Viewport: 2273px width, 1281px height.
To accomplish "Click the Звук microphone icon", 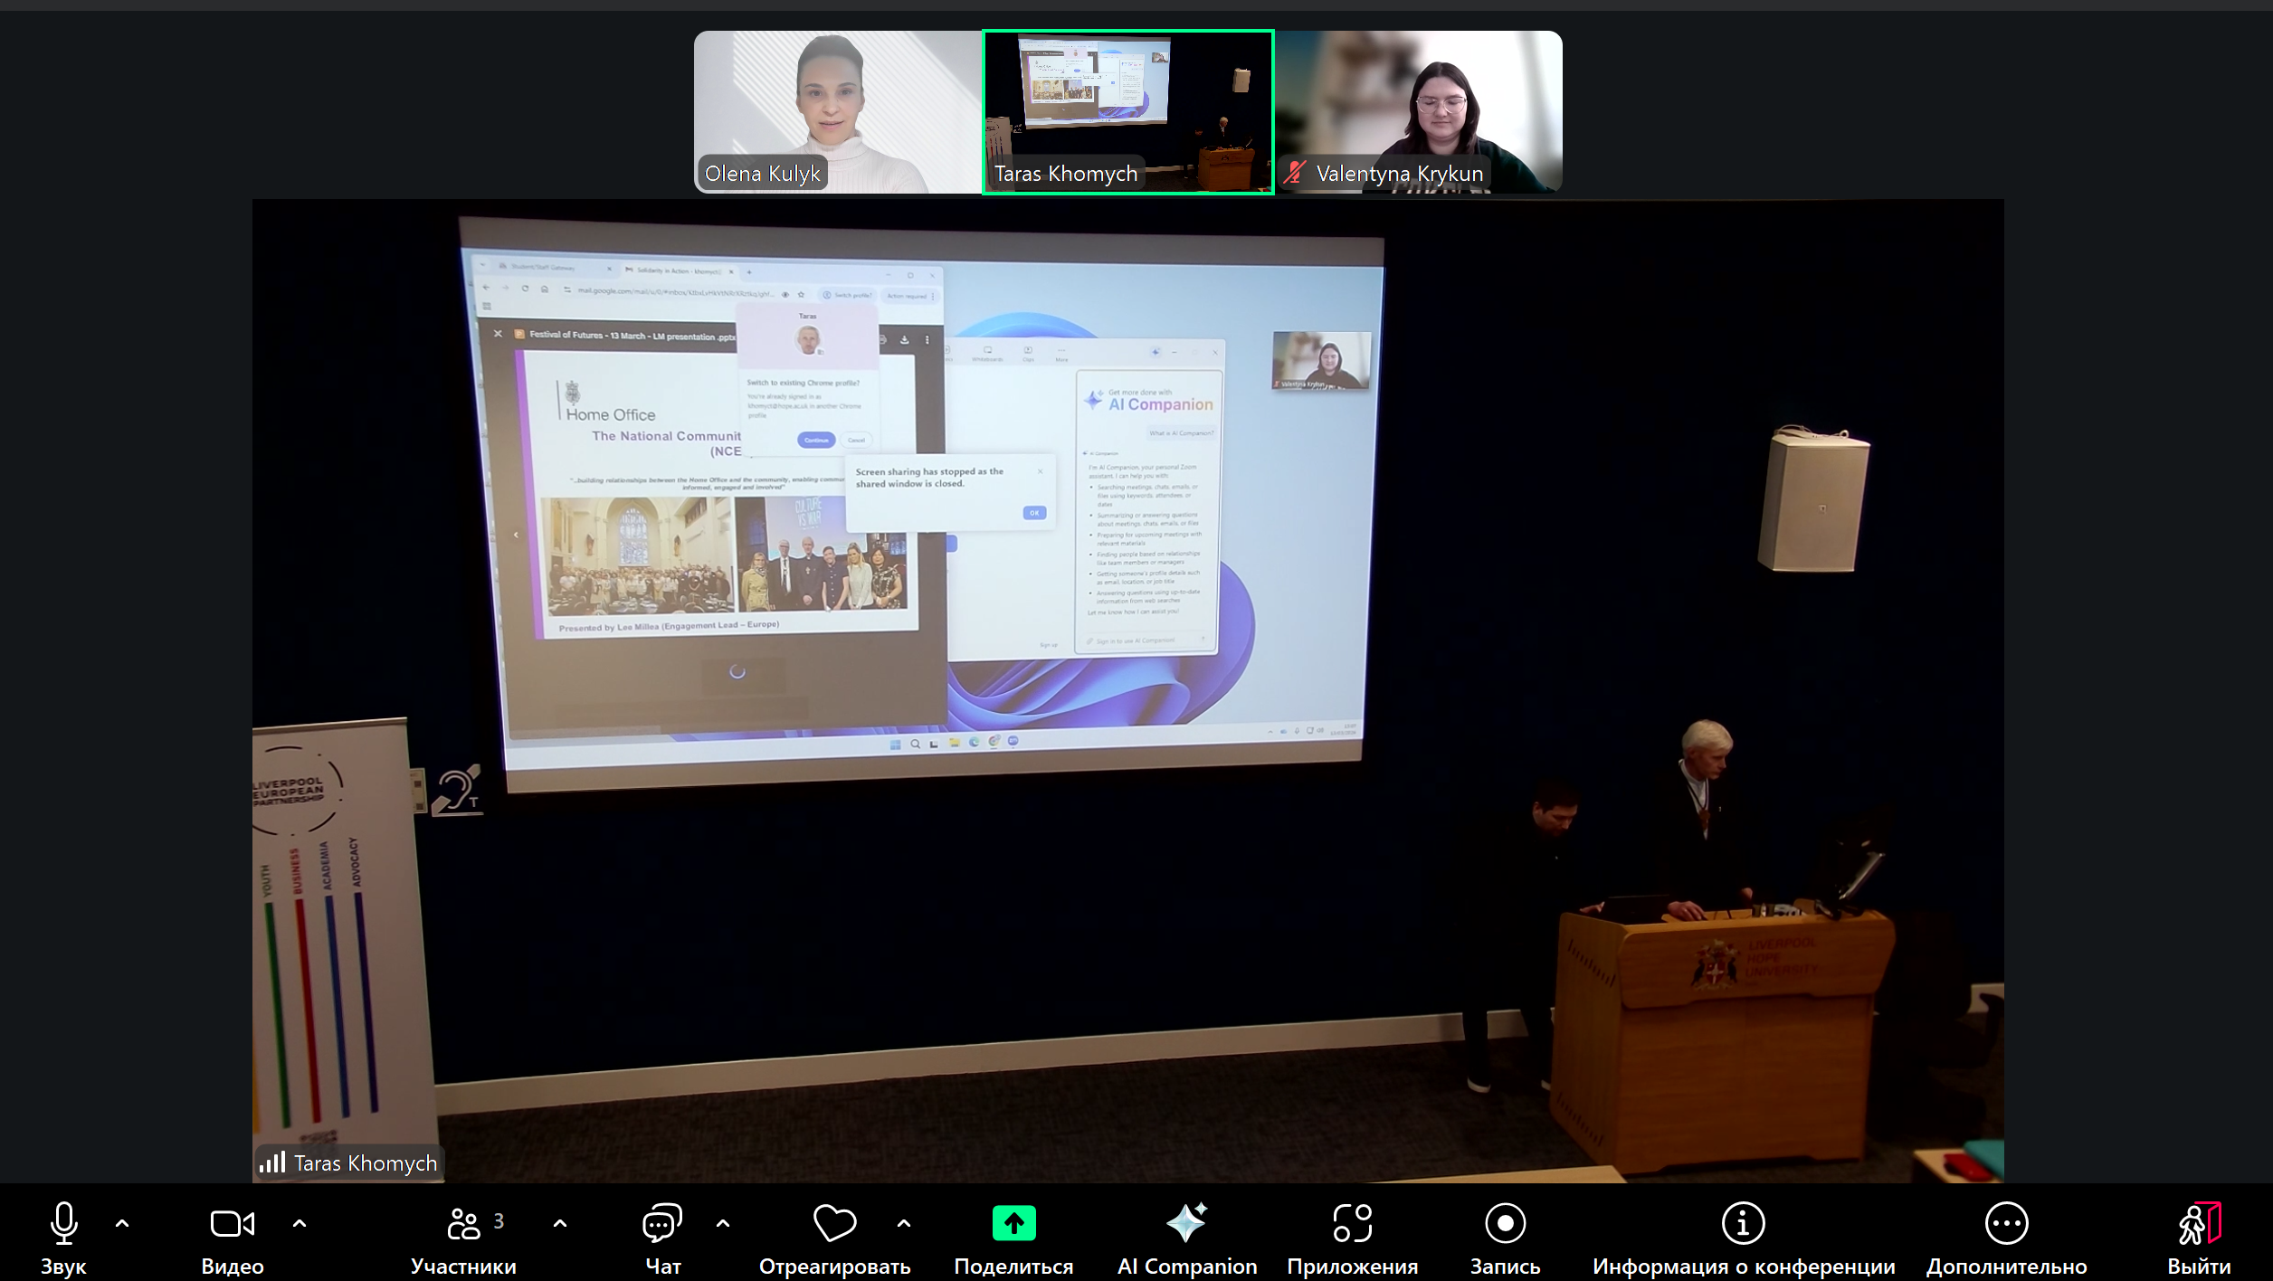I will tap(63, 1223).
